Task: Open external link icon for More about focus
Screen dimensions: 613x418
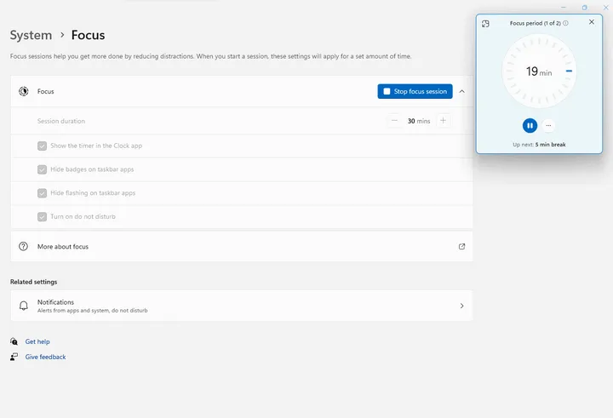Action: 461,246
